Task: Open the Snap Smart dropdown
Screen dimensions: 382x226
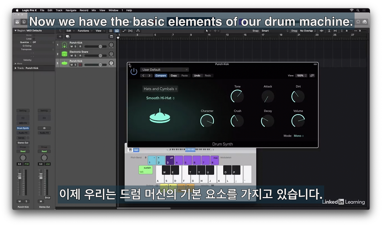Action: tap(275, 31)
